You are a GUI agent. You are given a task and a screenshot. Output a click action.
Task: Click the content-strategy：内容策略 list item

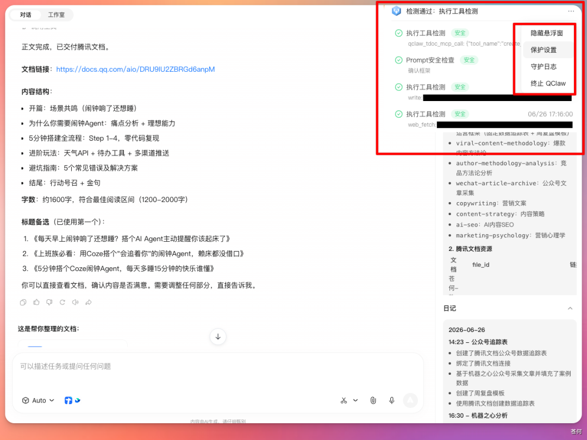click(x=500, y=214)
